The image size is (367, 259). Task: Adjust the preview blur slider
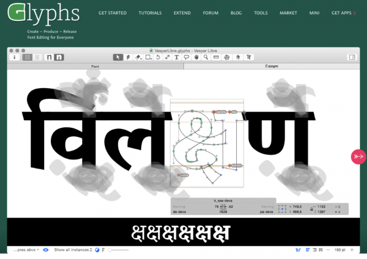pos(118,250)
